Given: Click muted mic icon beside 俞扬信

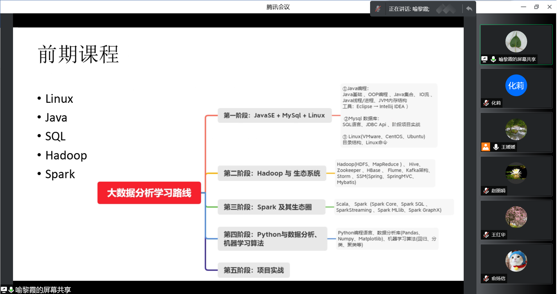Looking at the screenshot, I should [486, 278].
